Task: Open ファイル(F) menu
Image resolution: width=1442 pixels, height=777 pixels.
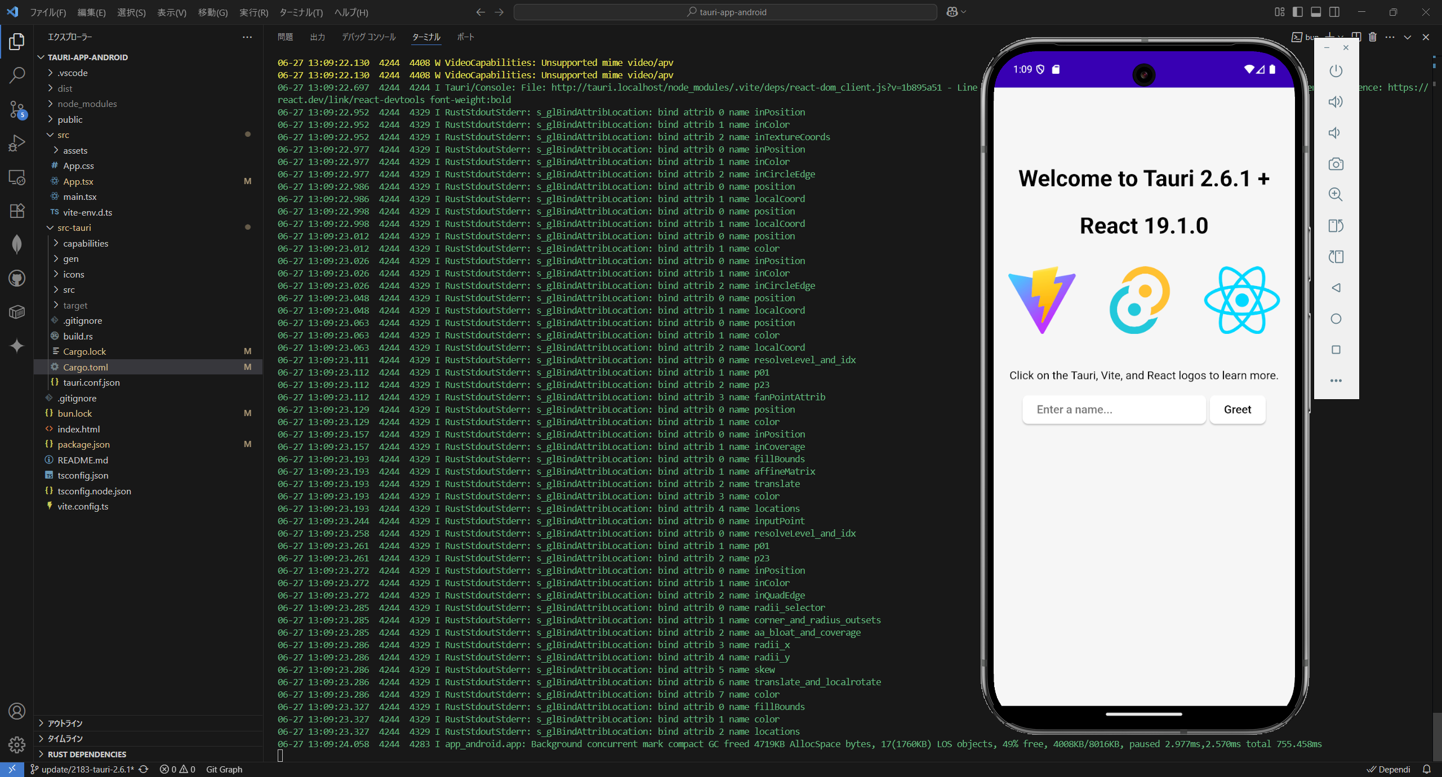Action: tap(48, 12)
